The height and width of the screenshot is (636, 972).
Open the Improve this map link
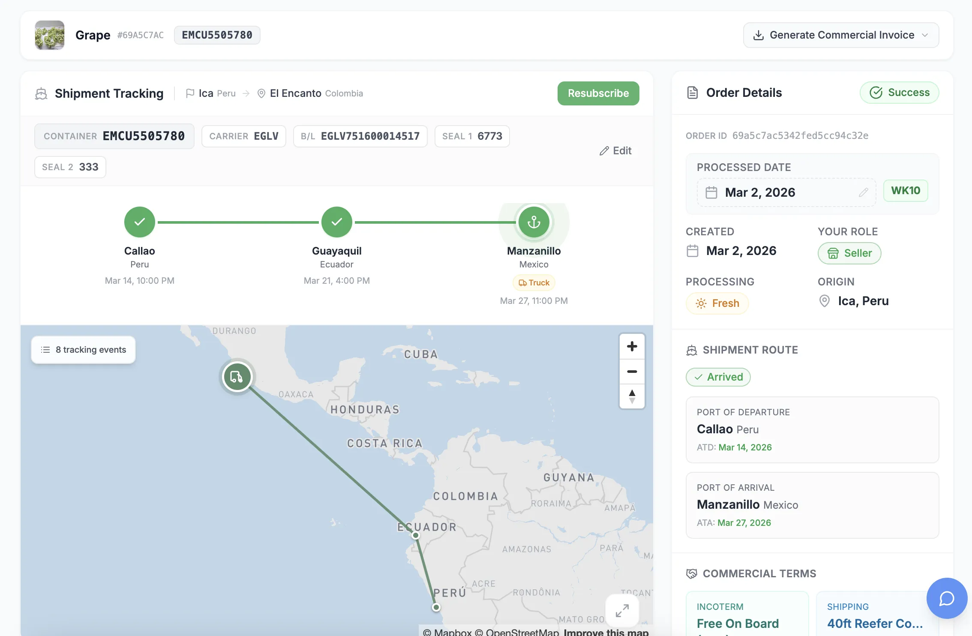tap(606, 632)
